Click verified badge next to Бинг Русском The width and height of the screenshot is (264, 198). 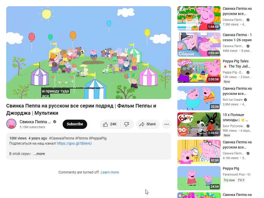point(248,126)
